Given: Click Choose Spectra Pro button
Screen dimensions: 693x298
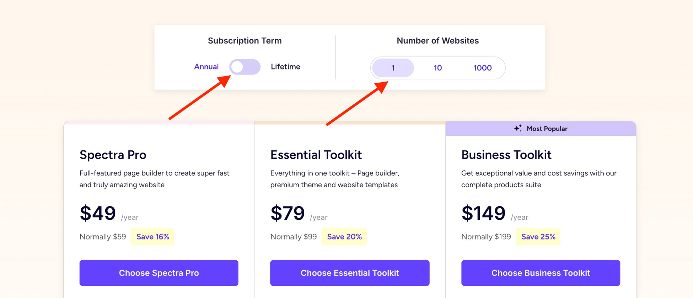Looking at the screenshot, I should (x=159, y=273).
